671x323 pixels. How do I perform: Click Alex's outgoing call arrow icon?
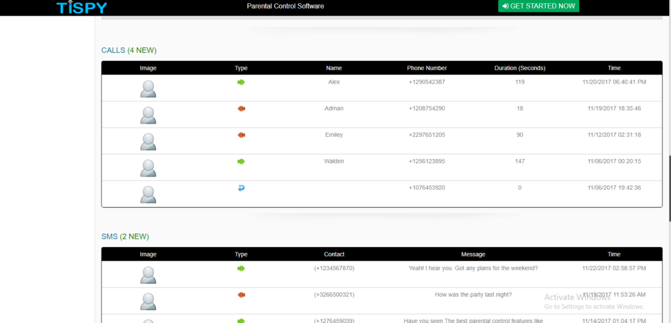tap(241, 82)
